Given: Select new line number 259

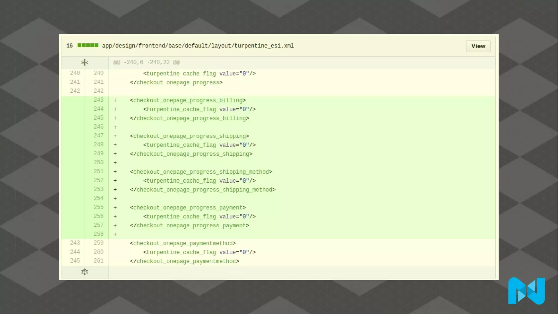Looking at the screenshot, I should [x=98, y=243].
